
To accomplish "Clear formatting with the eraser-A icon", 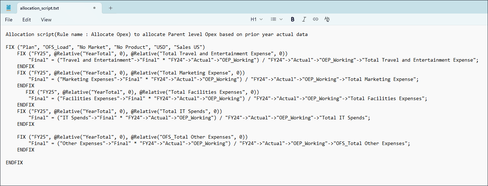I will [327, 19].
